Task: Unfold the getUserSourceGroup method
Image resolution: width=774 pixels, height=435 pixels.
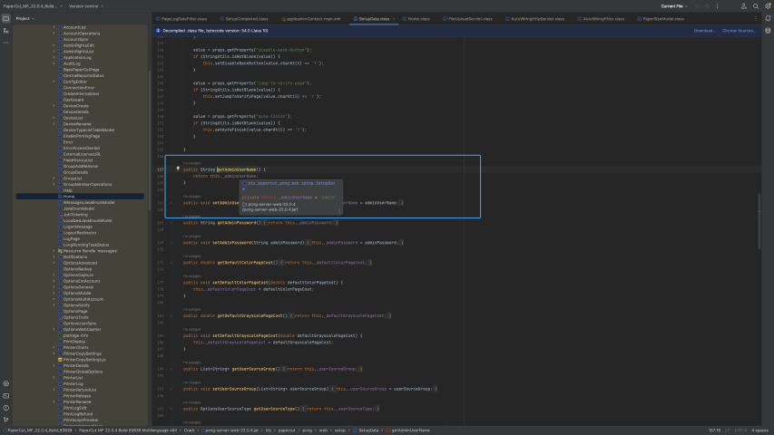Action: point(171,369)
